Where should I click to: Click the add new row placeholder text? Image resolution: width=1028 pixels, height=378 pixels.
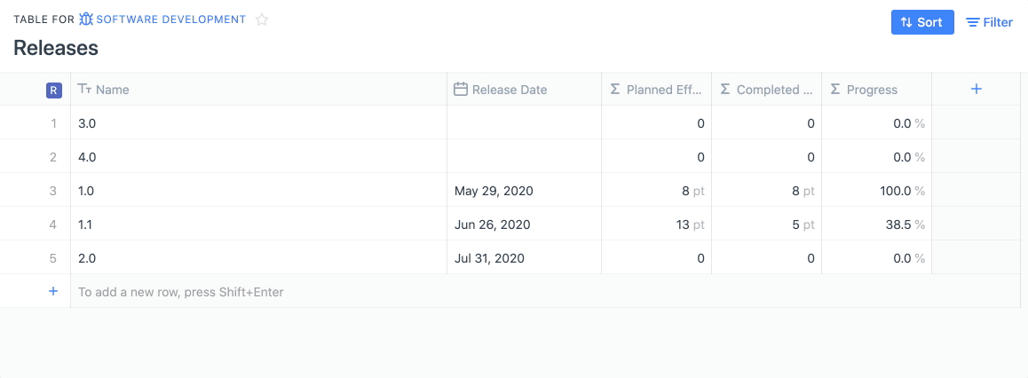tap(181, 292)
